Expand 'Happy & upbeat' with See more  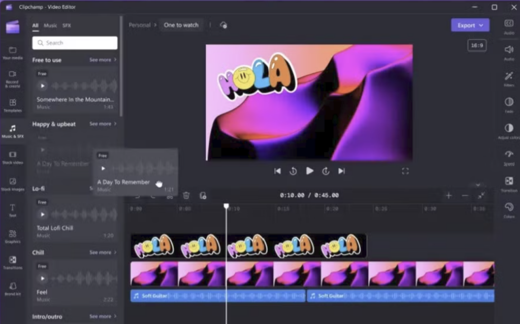102,124
